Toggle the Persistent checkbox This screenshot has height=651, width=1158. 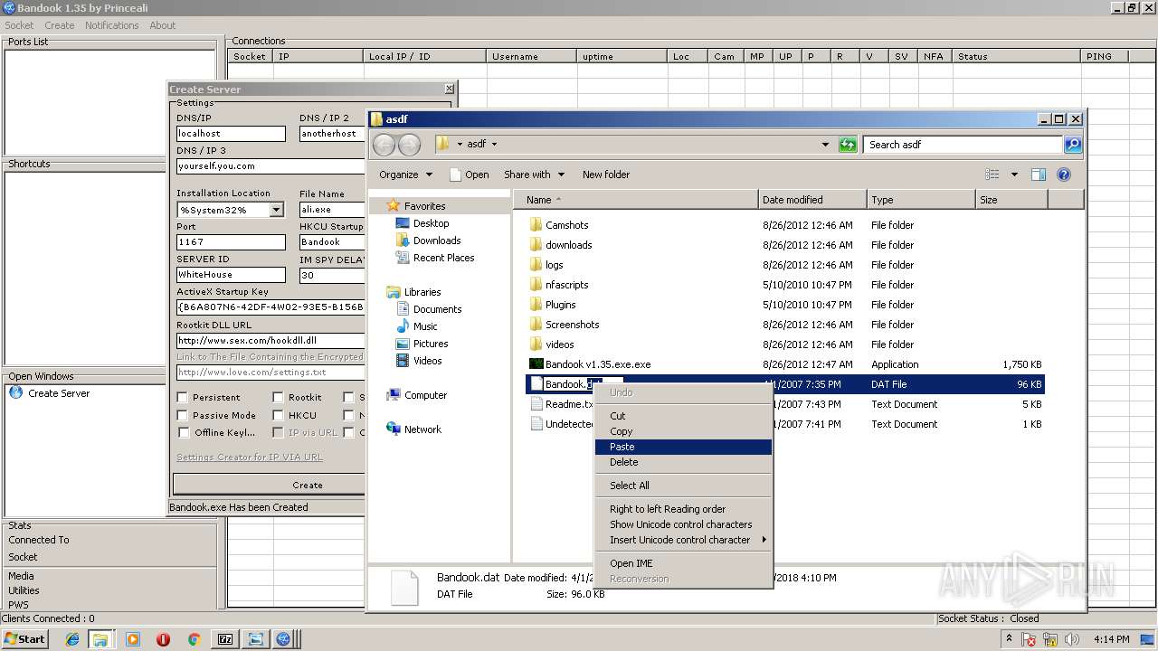[183, 397]
